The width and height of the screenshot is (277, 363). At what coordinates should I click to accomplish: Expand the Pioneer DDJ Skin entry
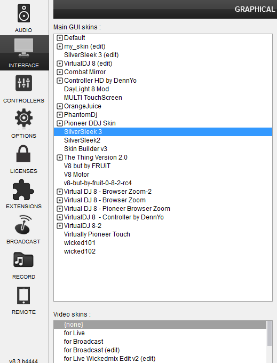coord(60,123)
